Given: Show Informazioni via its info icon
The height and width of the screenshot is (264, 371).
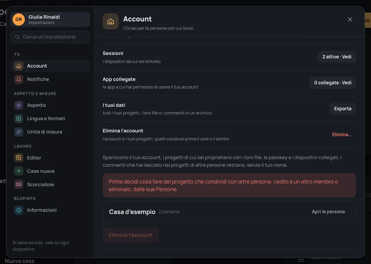Looking at the screenshot, I should pos(19,210).
